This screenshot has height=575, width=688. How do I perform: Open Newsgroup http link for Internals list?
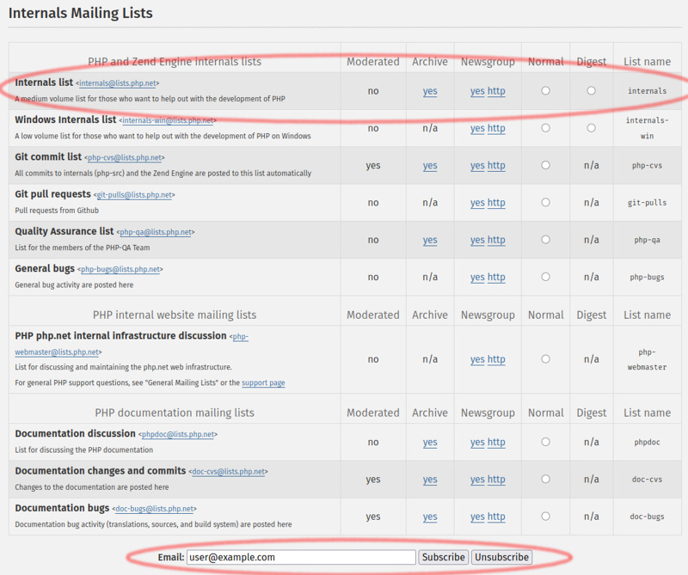pos(496,91)
